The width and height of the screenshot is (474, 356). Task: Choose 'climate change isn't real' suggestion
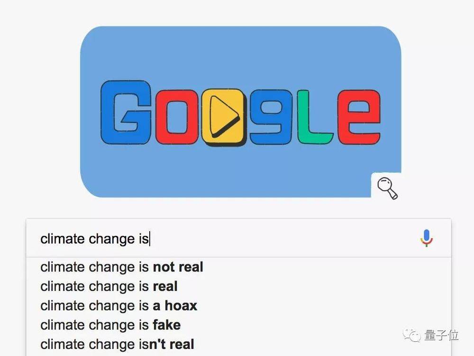click(x=117, y=345)
